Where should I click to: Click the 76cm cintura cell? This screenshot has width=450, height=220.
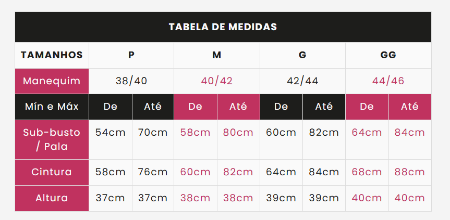pos(153,172)
